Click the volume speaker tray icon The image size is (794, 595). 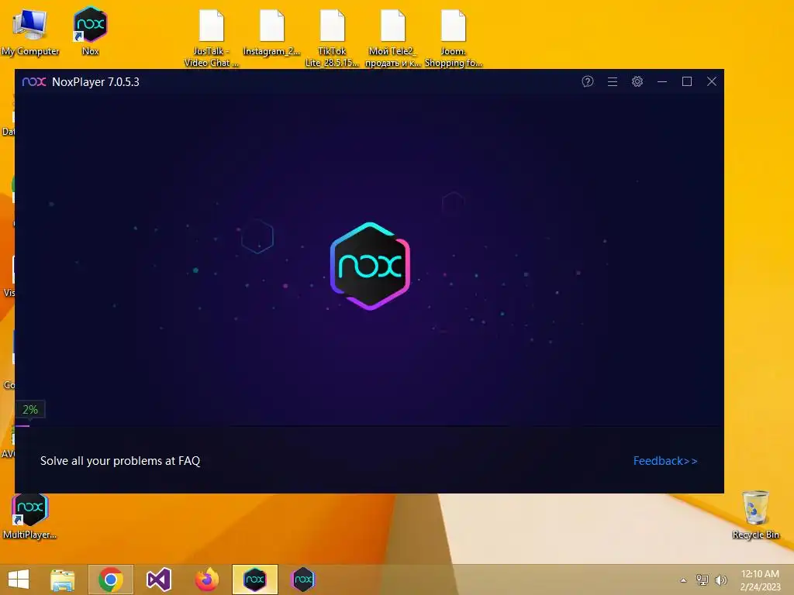(720, 580)
